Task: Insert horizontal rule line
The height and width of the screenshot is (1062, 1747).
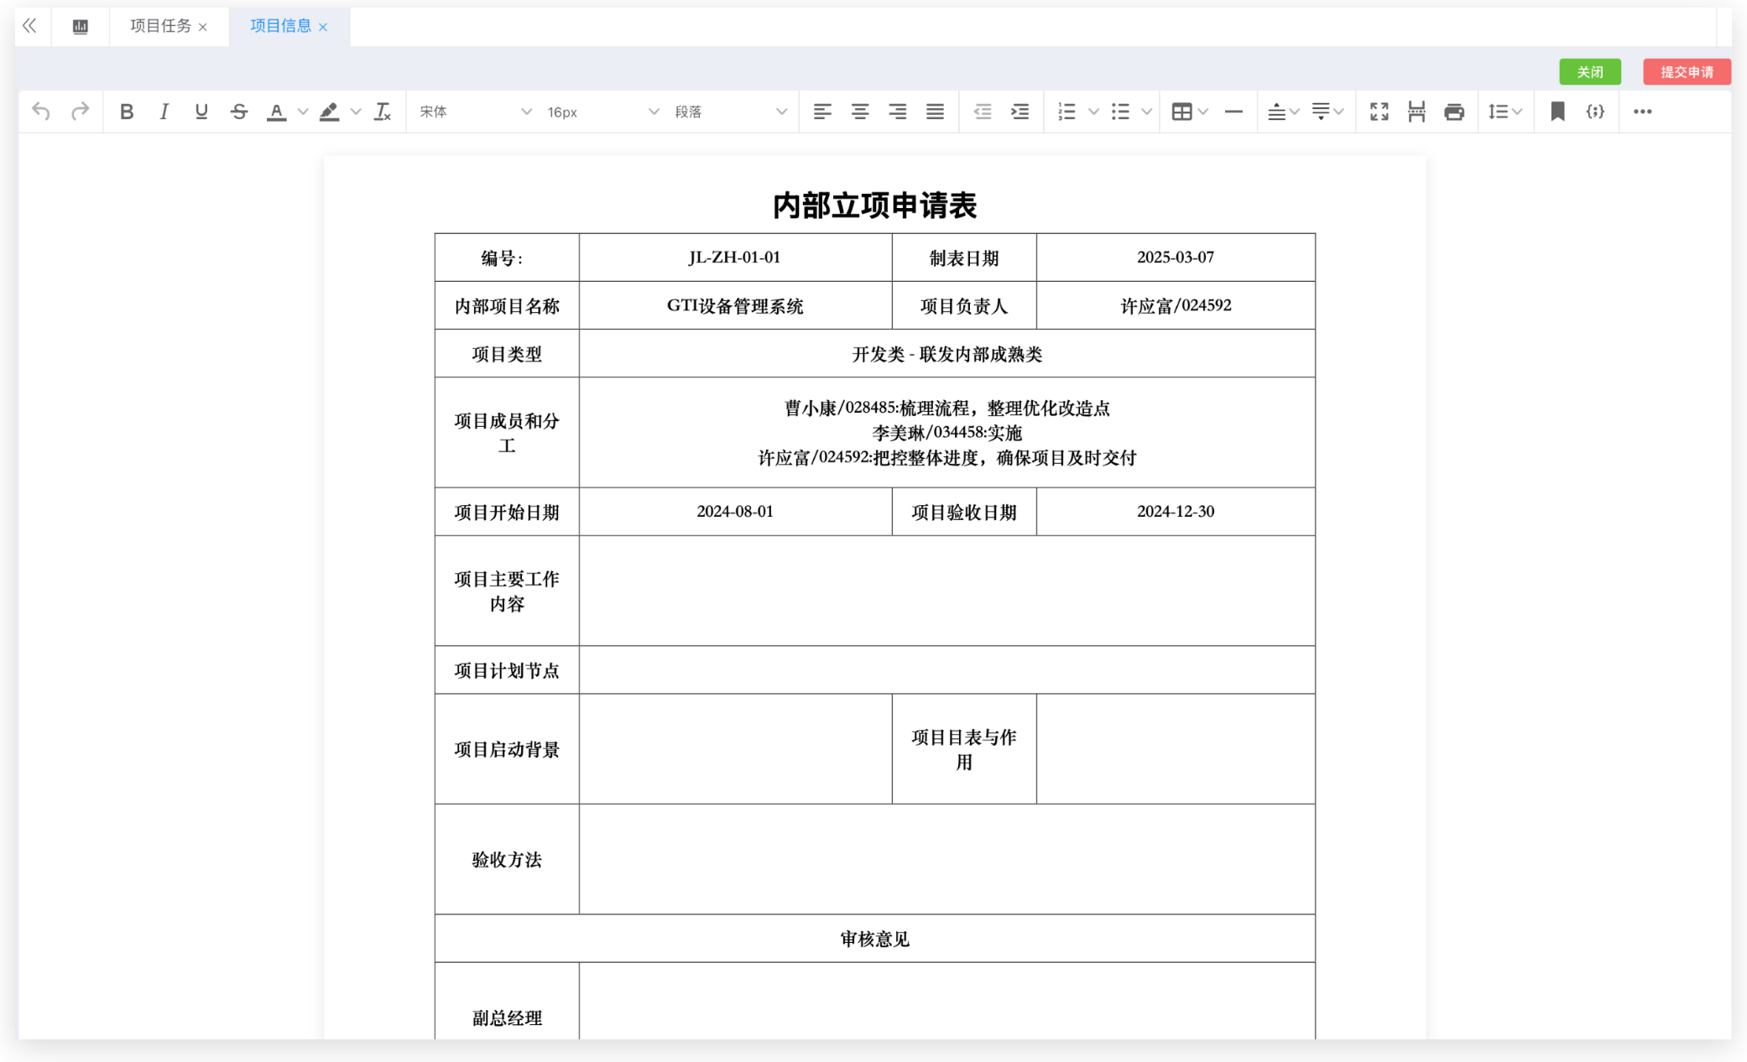Action: (1233, 112)
